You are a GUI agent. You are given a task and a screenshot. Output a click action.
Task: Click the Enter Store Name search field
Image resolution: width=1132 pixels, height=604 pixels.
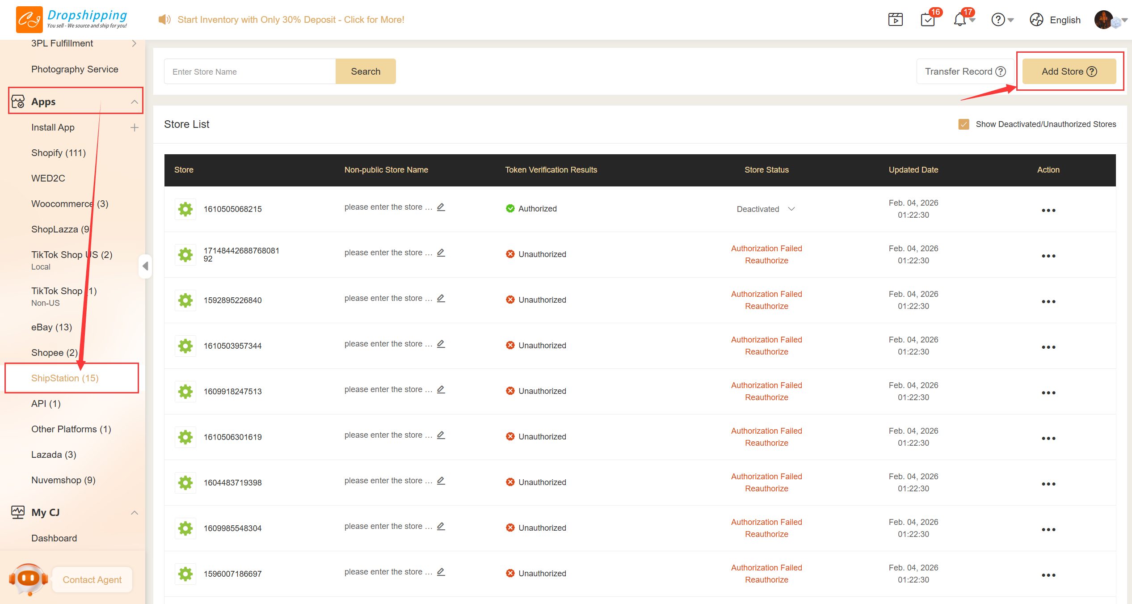(250, 72)
